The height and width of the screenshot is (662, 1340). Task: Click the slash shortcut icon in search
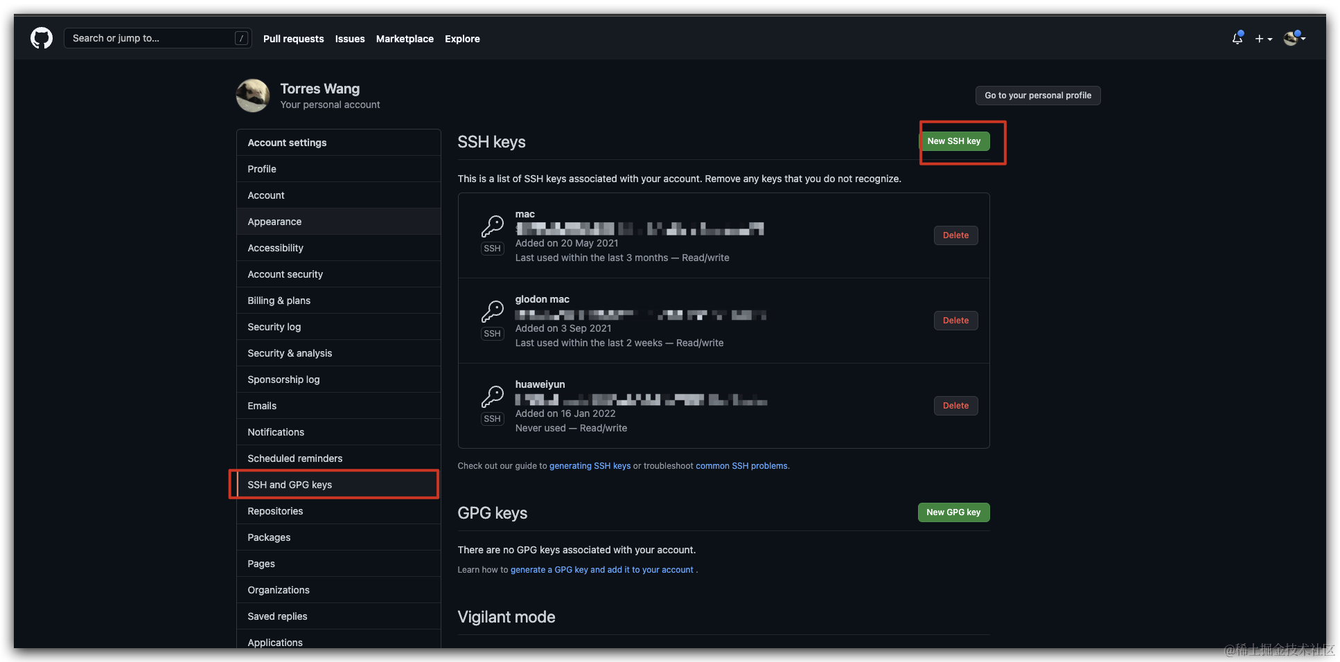tap(241, 38)
